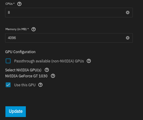Toggle passthrough via its text label
Screen dimensions: 143x120
[49, 61]
